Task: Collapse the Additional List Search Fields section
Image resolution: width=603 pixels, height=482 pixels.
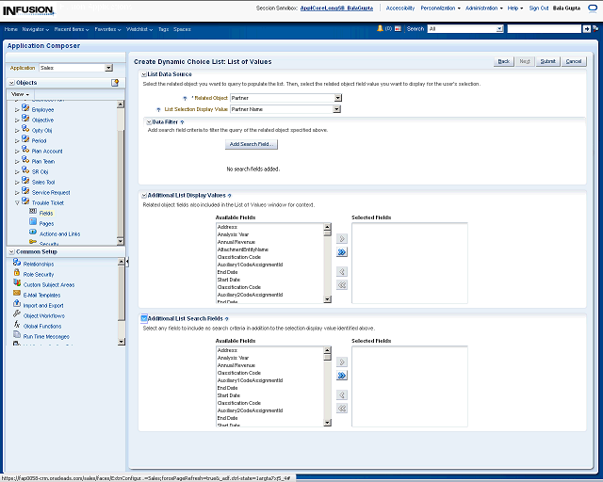Action: [144, 319]
